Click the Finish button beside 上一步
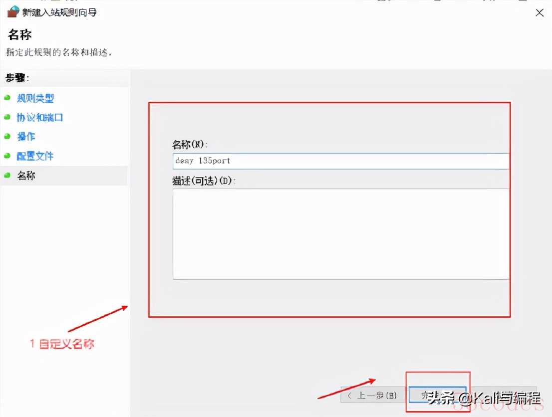Image resolution: width=552 pixels, height=417 pixels. pos(438,395)
